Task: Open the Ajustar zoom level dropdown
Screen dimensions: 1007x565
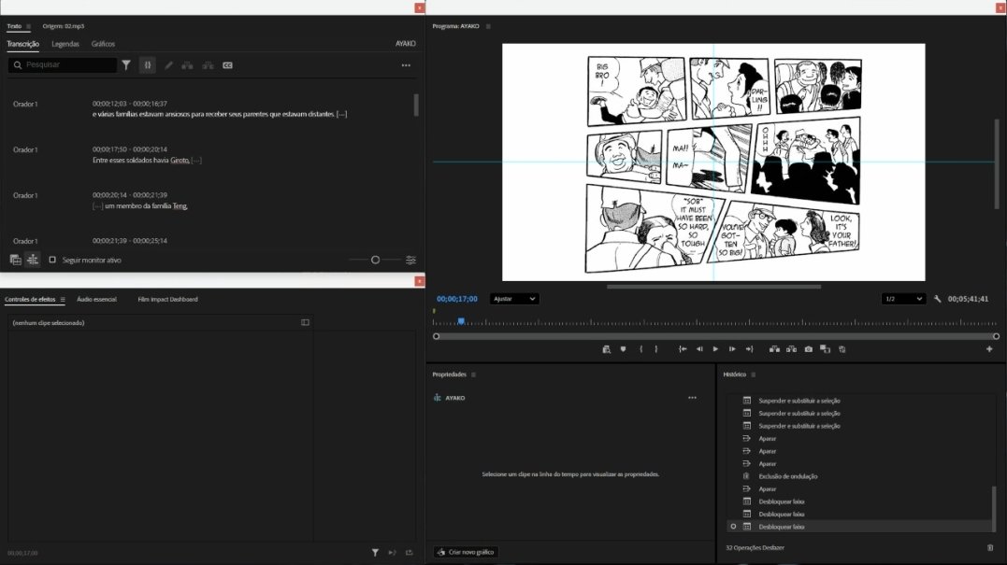Action: pyautogui.click(x=513, y=299)
